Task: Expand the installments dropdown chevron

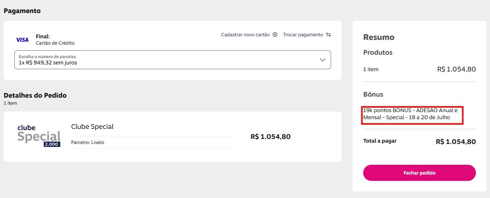Action: click(323, 60)
